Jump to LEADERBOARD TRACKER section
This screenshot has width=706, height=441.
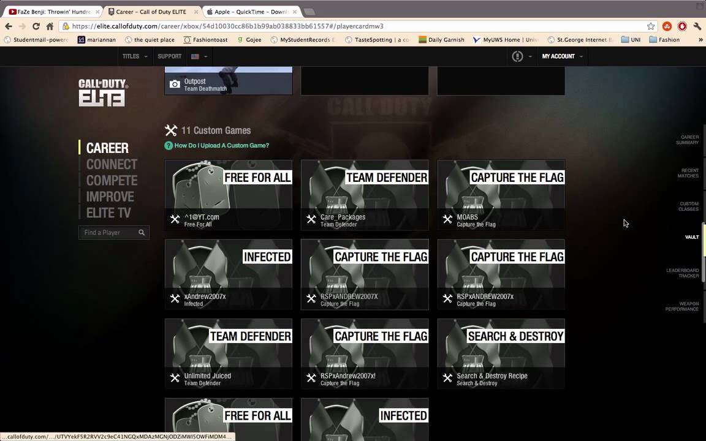[x=683, y=273]
